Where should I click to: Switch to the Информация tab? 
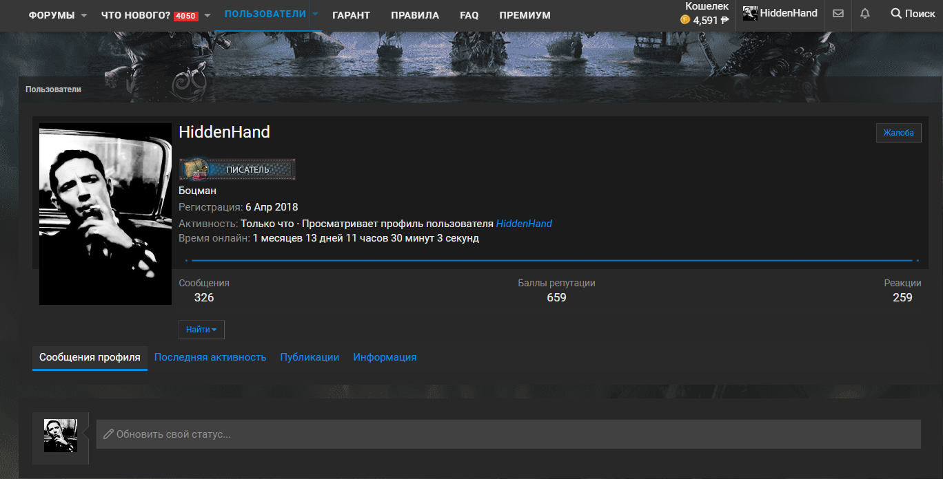[x=385, y=357]
